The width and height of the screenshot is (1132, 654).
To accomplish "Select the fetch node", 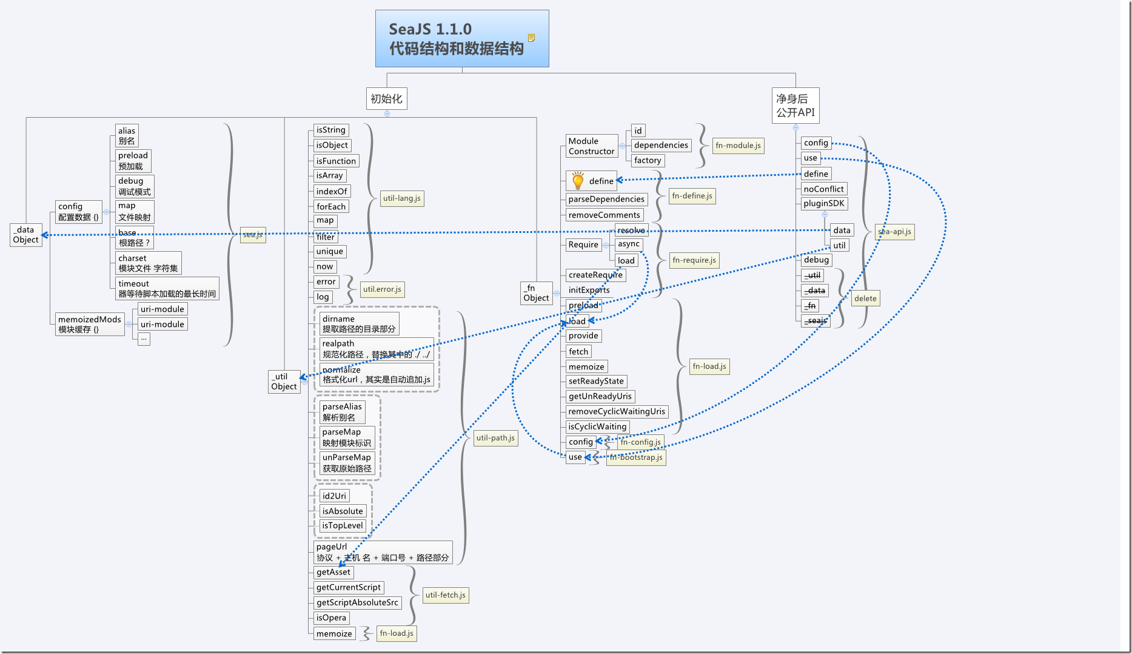I will [579, 351].
